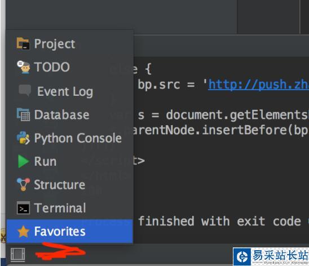Click the Project folder icon
Viewport: 309px width, 266px height.
click(x=23, y=43)
